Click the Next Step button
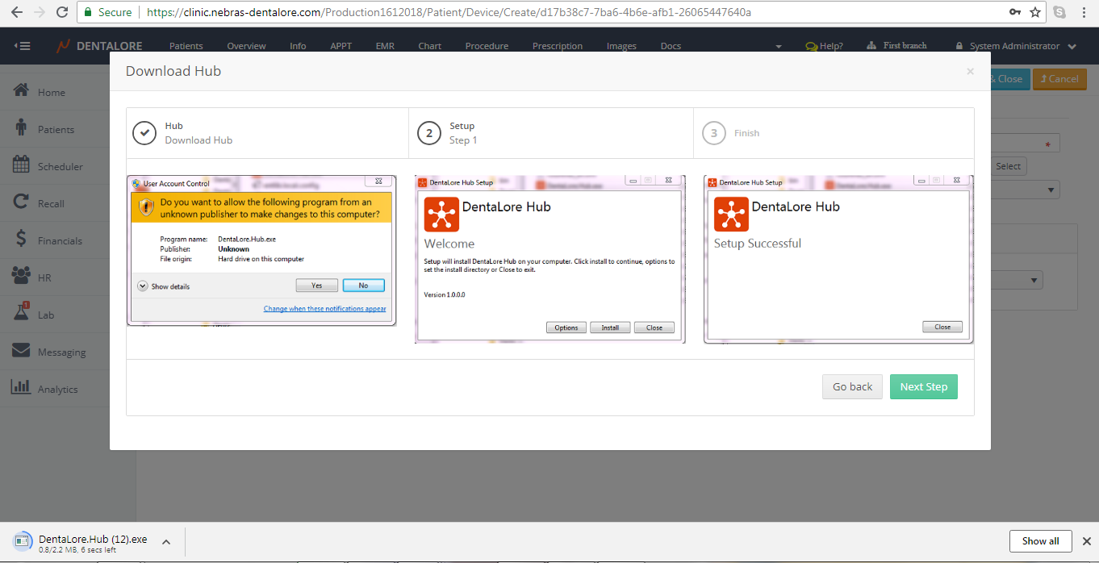Image resolution: width=1099 pixels, height=563 pixels. [x=923, y=386]
